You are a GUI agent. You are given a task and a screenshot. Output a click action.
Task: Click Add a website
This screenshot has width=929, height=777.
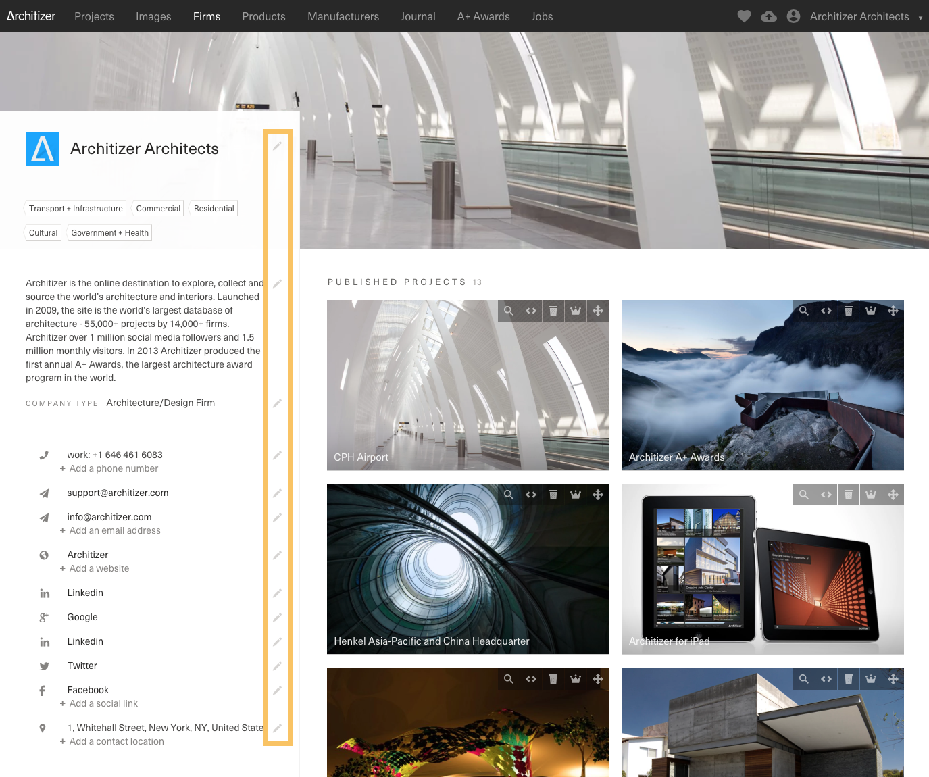95,569
